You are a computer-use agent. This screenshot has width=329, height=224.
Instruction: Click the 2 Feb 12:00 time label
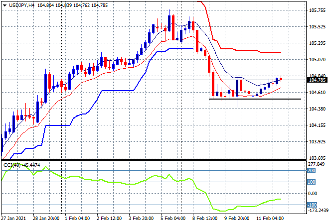pyautogui.click(x=109, y=219)
